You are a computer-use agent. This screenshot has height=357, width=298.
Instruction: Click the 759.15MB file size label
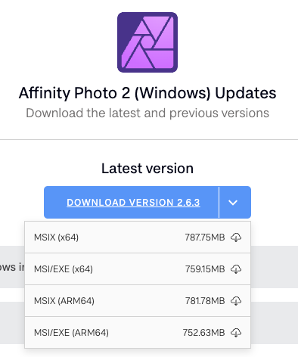click(205, 269)
